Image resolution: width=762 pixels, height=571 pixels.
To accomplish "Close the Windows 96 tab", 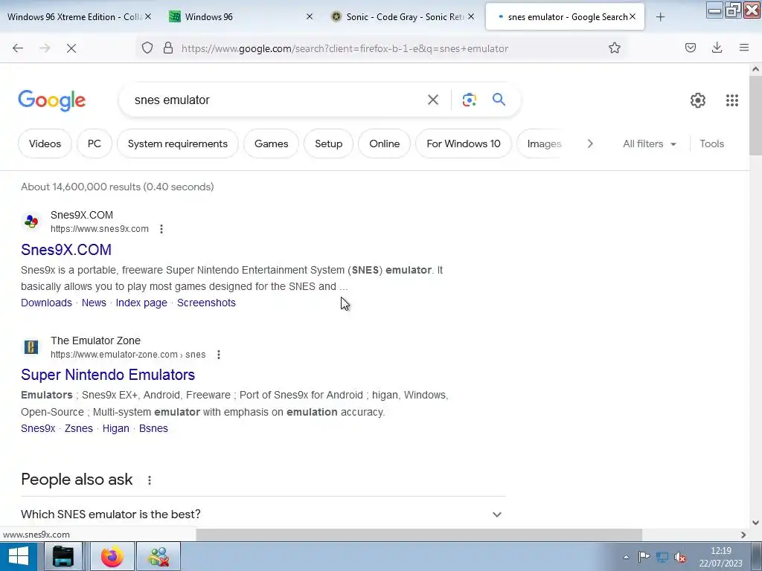I will coord(310,16).
